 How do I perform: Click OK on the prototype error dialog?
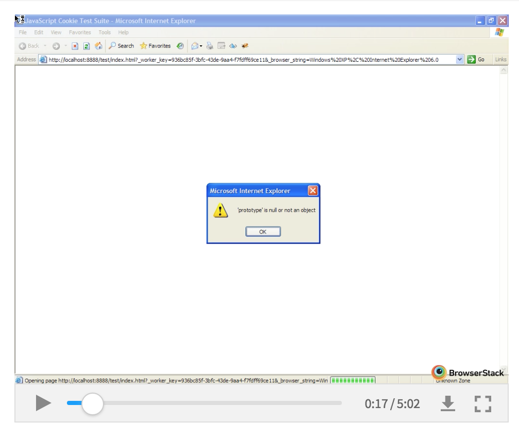click(x=263, y=231)
